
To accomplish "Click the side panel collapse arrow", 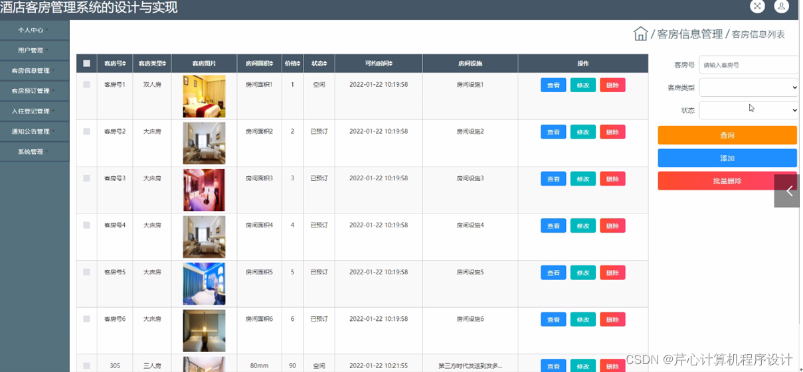I will pos(788,191).
